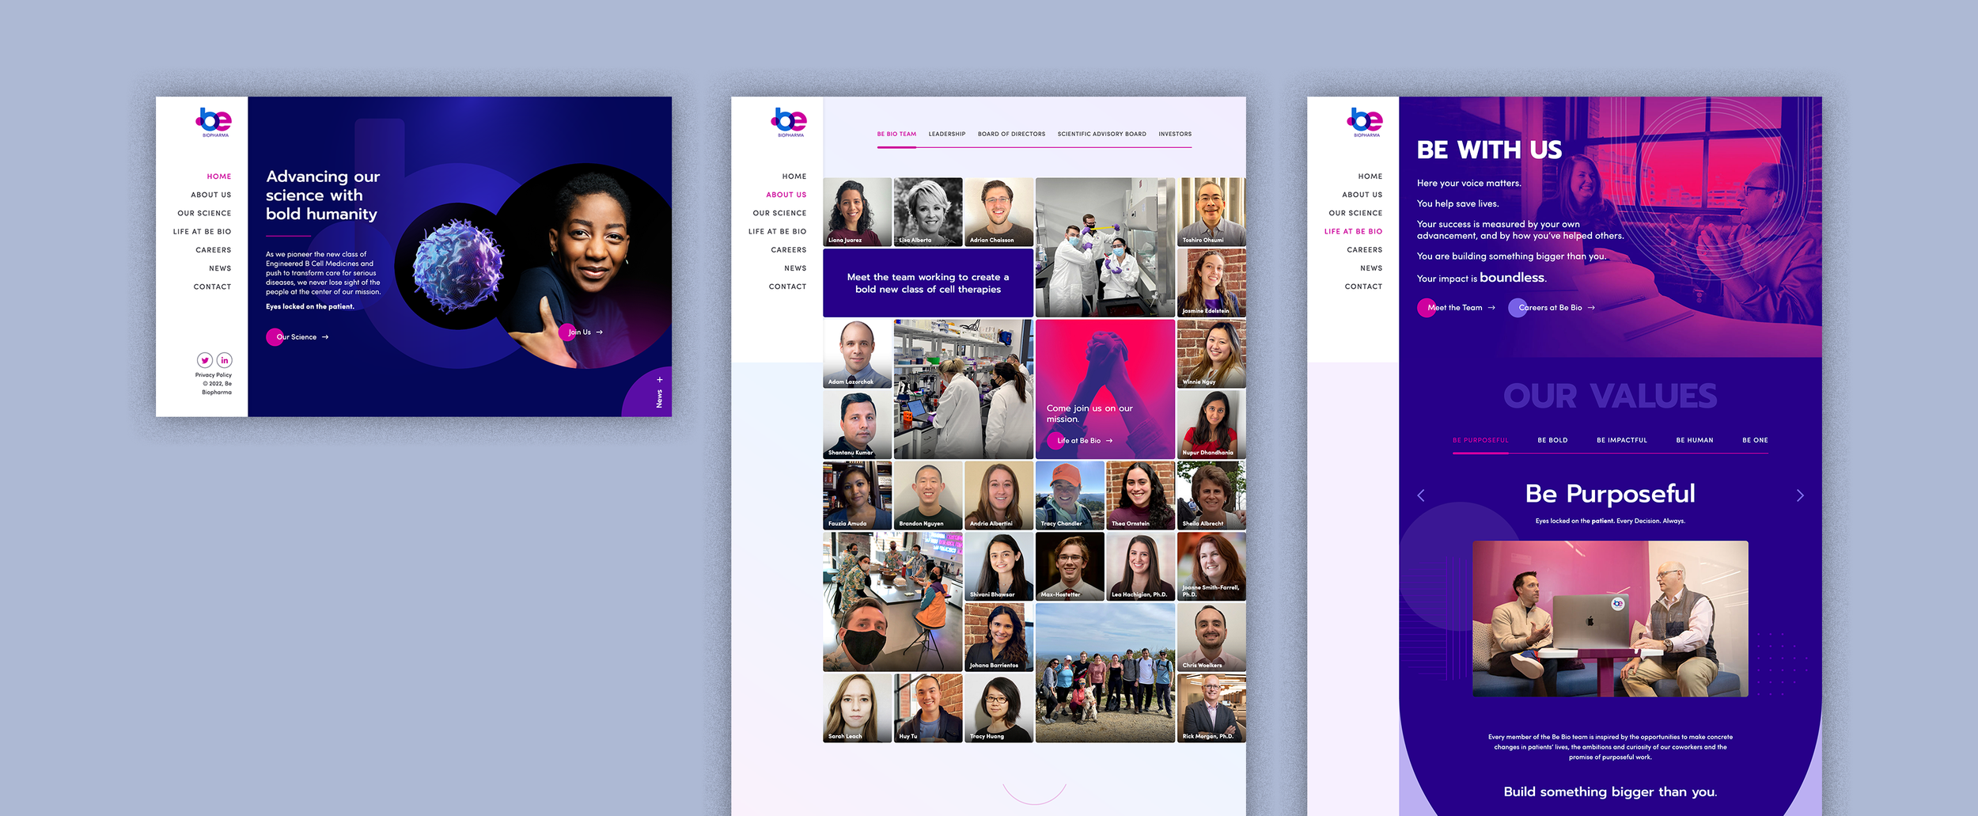The width and height of the screenshot is (1978, 816).
Task: Switch to BE BIO TEAM tab
Action: pyautogui.click(x=896, y=135)
